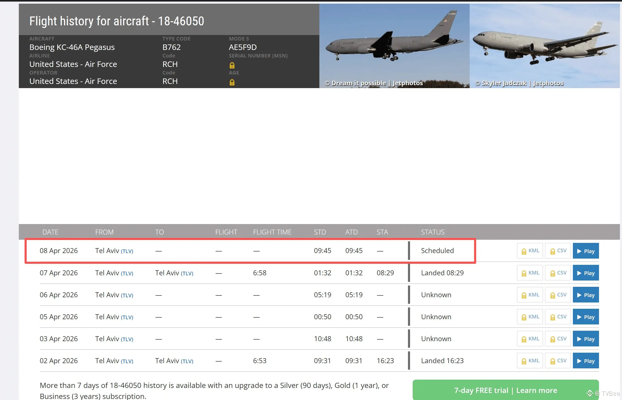The width and height of the screenshot is (622, 400).
Task: Play the 02 Apr 2026 flight
Action: click(586, 361)
